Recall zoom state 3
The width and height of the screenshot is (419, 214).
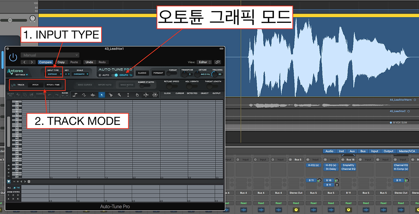18,195
